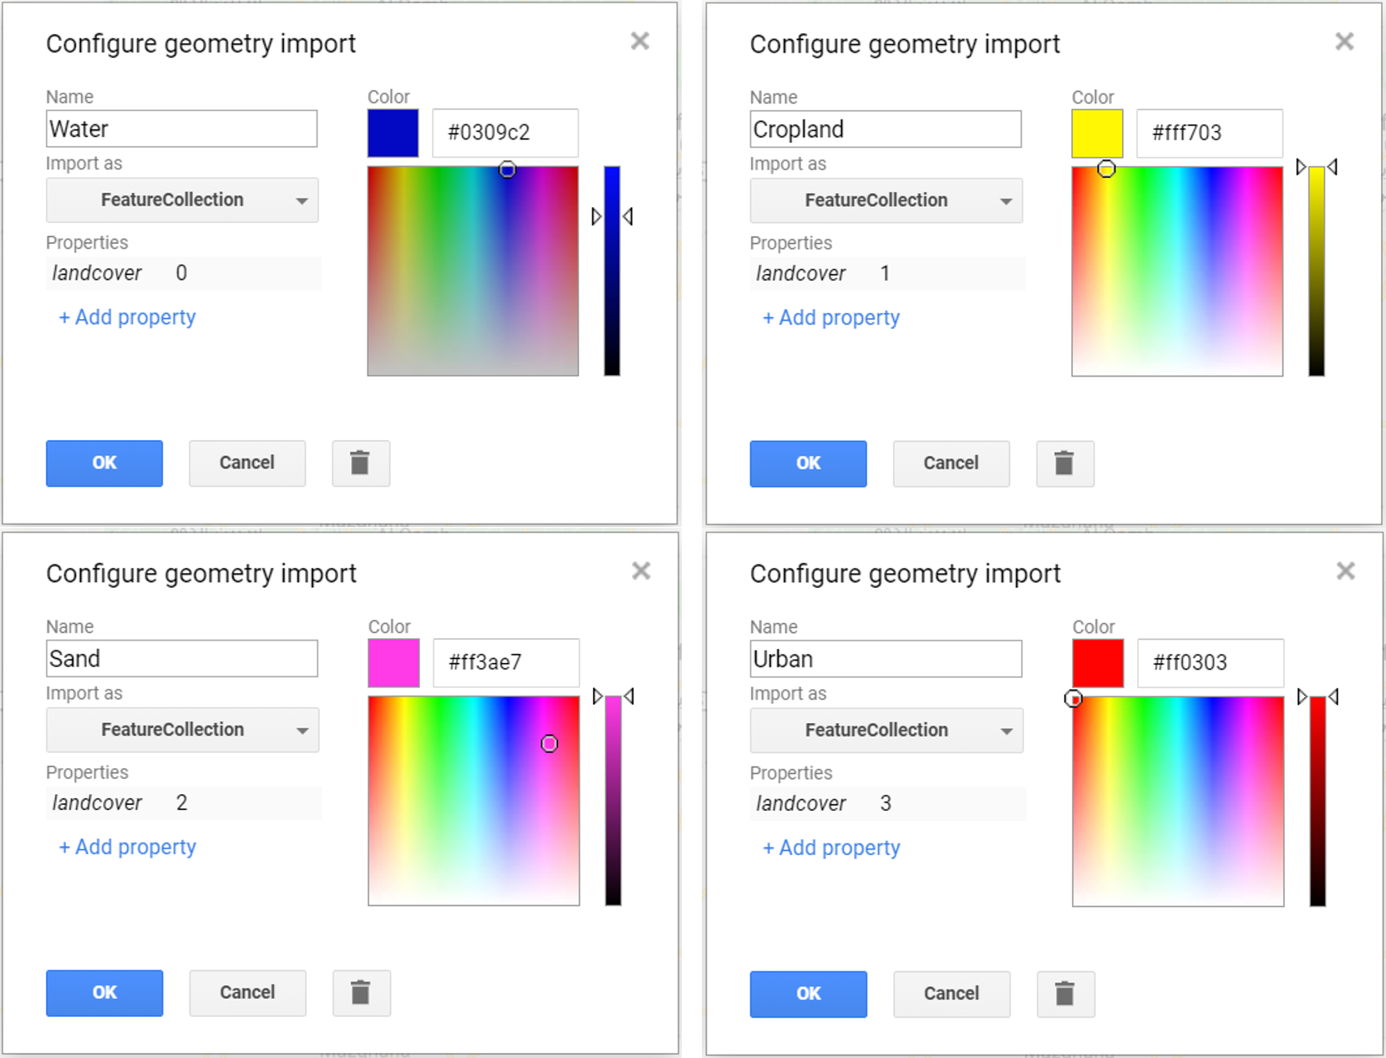Click landcover value 3 in Urban properties
The image size is (1386, 1058).
[886, 804]
